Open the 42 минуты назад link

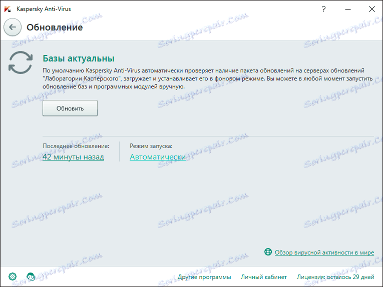click(x=73, y=157)
